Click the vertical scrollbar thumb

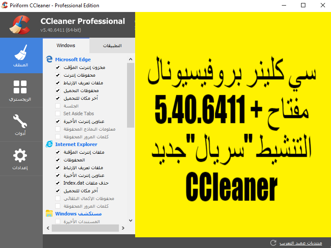(131, 95)
